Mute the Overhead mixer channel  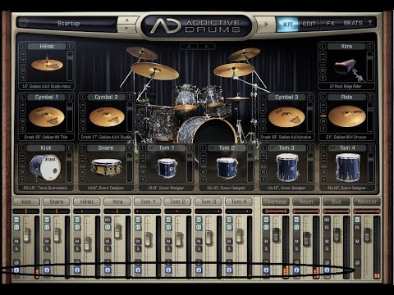pos(266,241)
